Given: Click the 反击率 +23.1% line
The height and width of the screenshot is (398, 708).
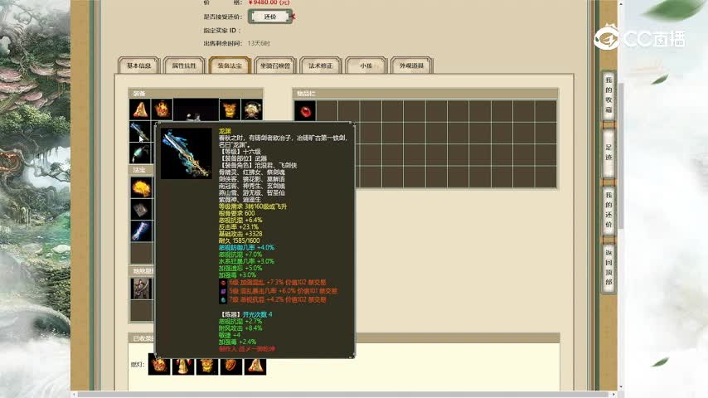Looking at the screenshot, I should (x=239, y=227).
